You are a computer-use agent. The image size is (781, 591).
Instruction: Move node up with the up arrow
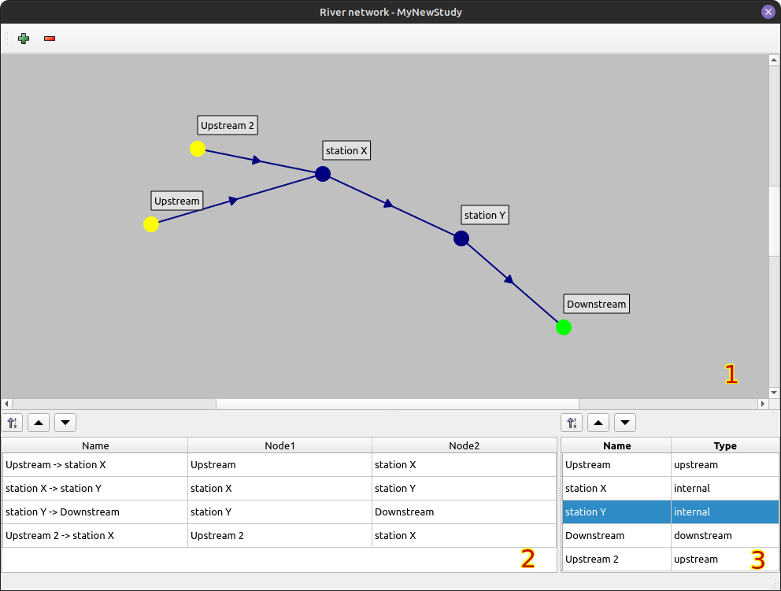click(598, 423)
